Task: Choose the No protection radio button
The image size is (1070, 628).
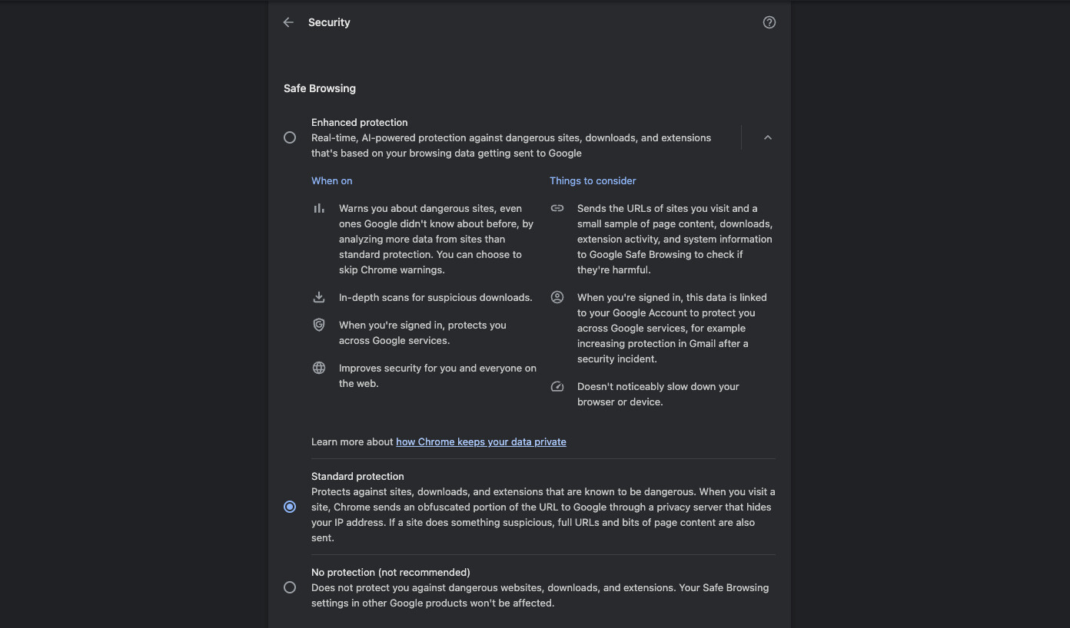Action: point(290,587)
